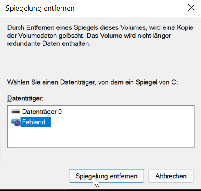The height and width of the screenshot is (191, 201).
Task: Click the Datenträger 0 hard drive icon
Action: [x=16, y=112]
